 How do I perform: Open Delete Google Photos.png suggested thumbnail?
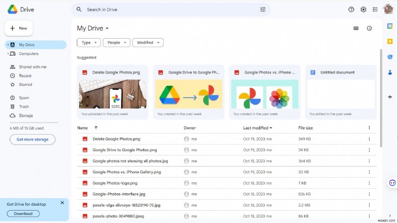[113, 94]
